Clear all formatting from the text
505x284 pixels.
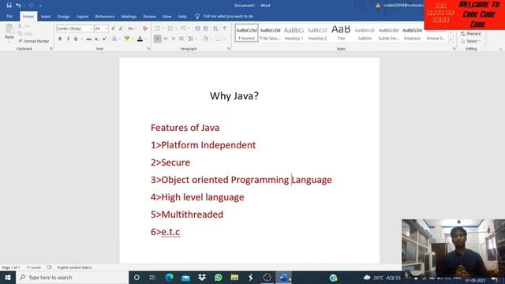point(145,28)
